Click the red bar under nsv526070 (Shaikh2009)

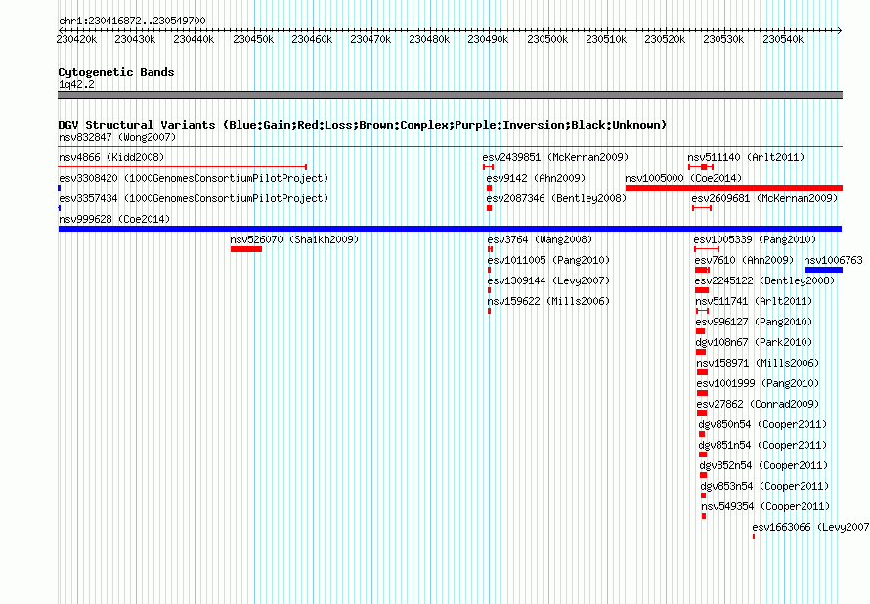(x=245, y=249)
